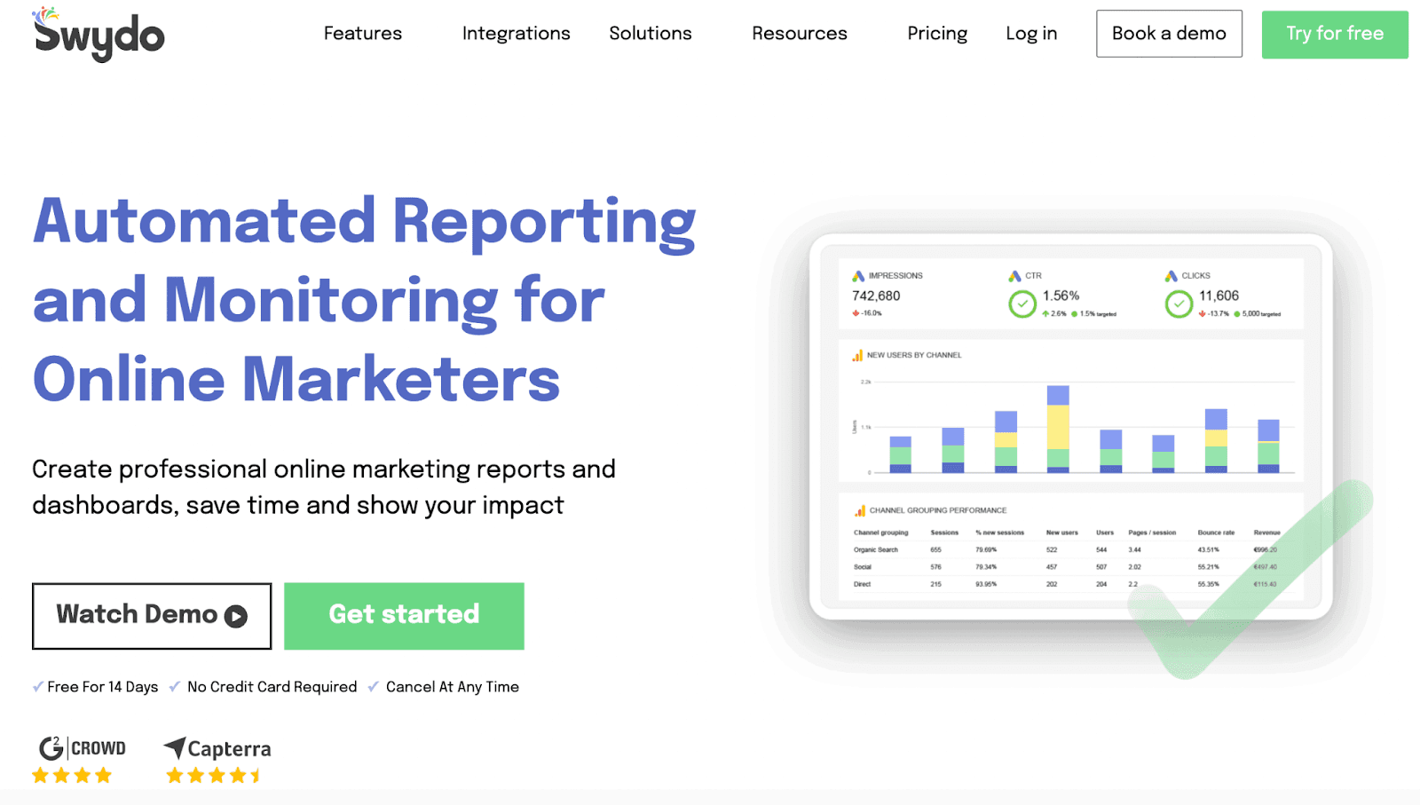The image size is (1420, 805).
Task: Click the Google Ads icon beside CTR
Action: tap(1014, 276)
